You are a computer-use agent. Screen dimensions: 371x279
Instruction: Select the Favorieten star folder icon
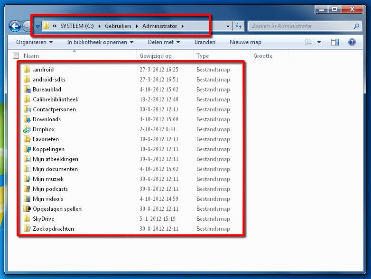point(27,139)
